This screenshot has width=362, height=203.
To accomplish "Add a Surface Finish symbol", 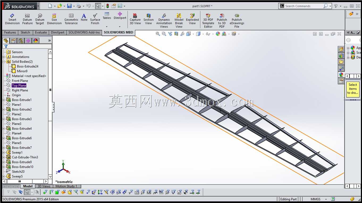I will coord(95,19).
